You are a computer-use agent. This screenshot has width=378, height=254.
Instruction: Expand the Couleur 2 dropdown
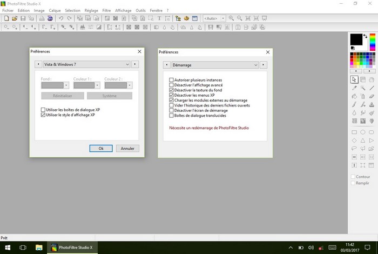pos(130,85)
